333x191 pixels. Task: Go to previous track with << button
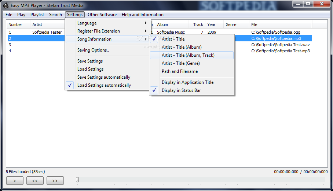point(35,181)
